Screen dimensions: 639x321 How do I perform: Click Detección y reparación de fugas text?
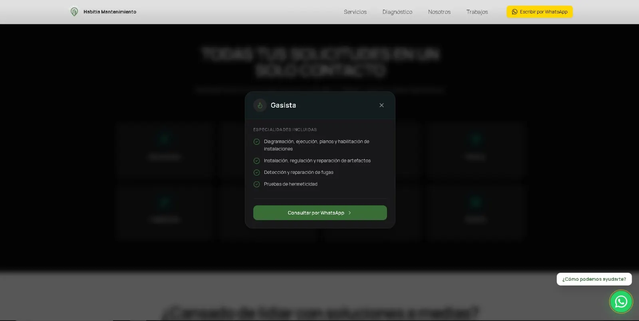pyautogui.click(x=299, y=172)
